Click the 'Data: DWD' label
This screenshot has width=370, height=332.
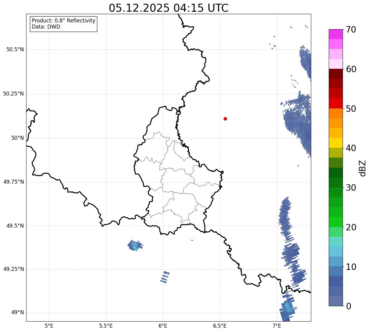[x=46, y=27]
